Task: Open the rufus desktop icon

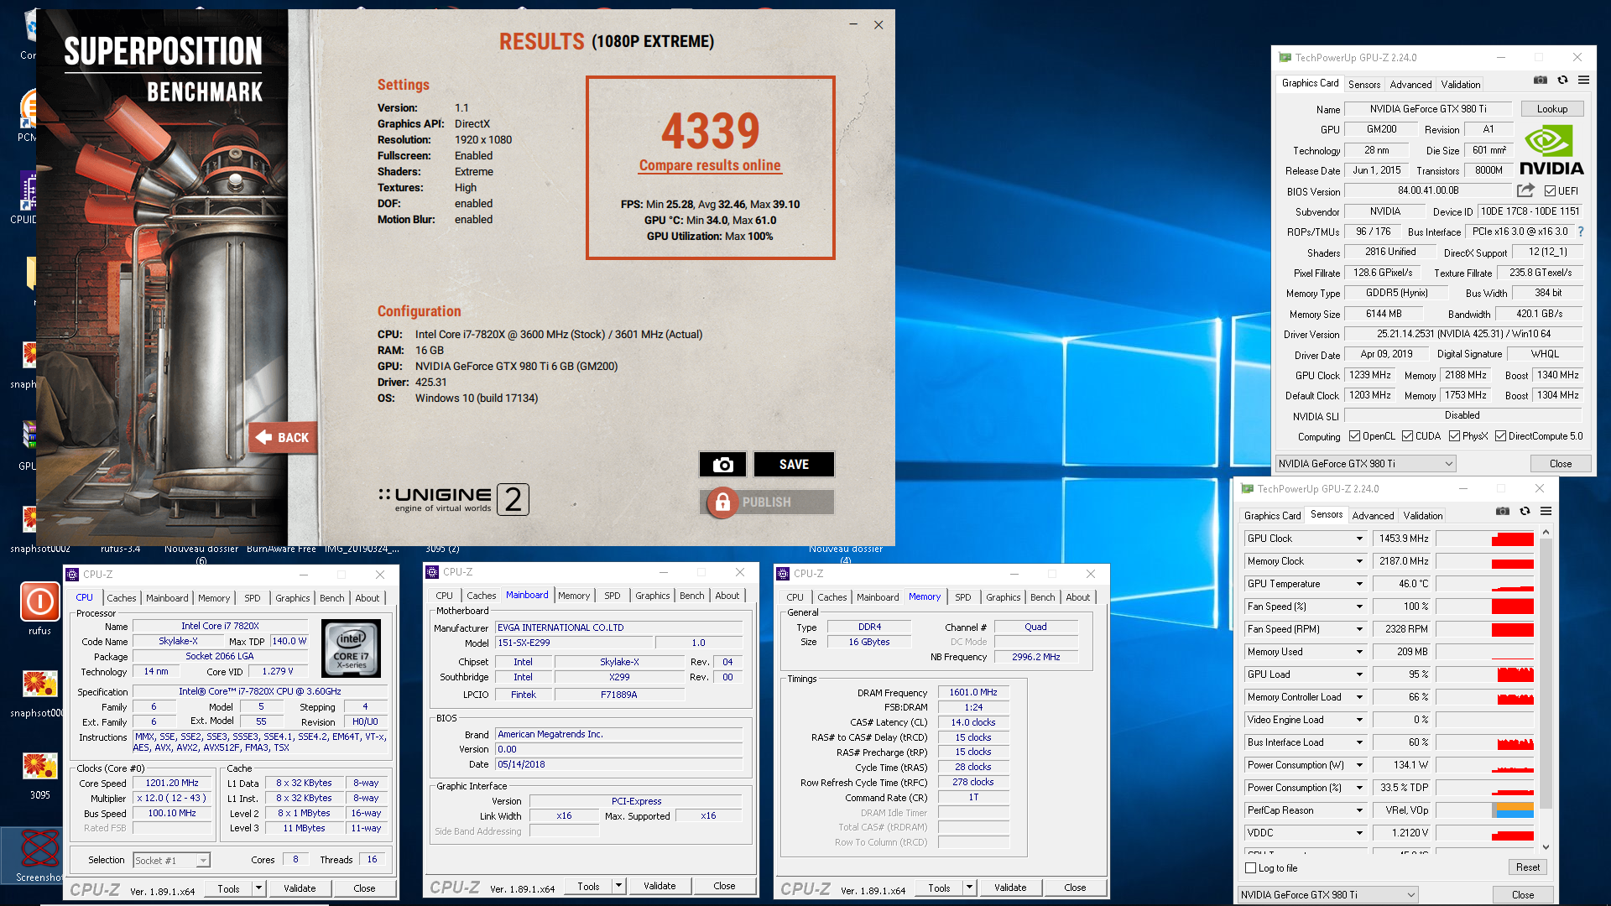Action: pos(39,608)
